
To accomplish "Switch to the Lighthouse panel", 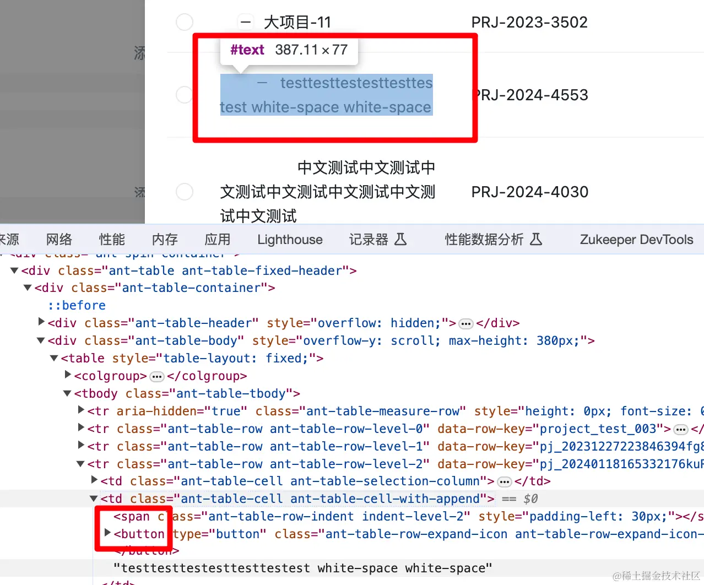I will pyautogui.click(x=289, y=239).
